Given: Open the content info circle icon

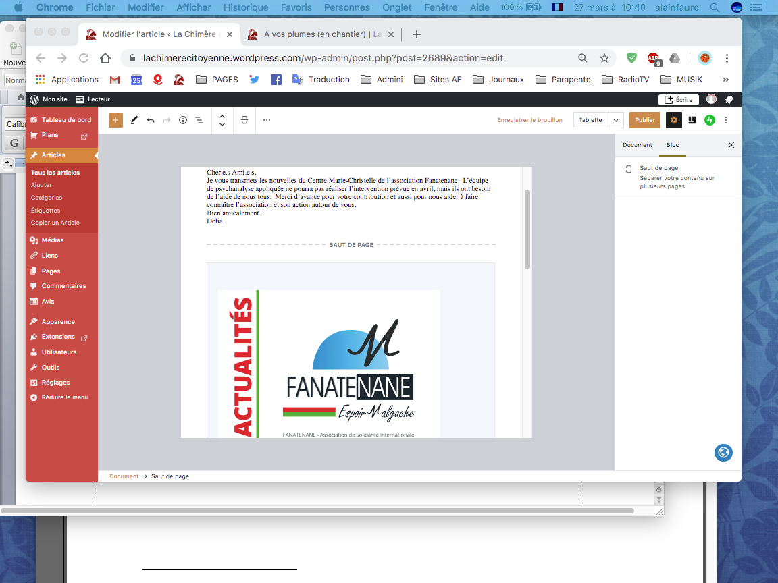Looking at the screenshot, I should tap(183, 120).
